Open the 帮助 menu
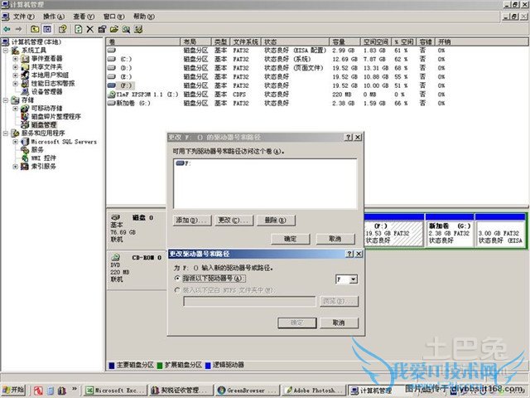Screen dimensions: 530x398 click(x=143, y=17)
